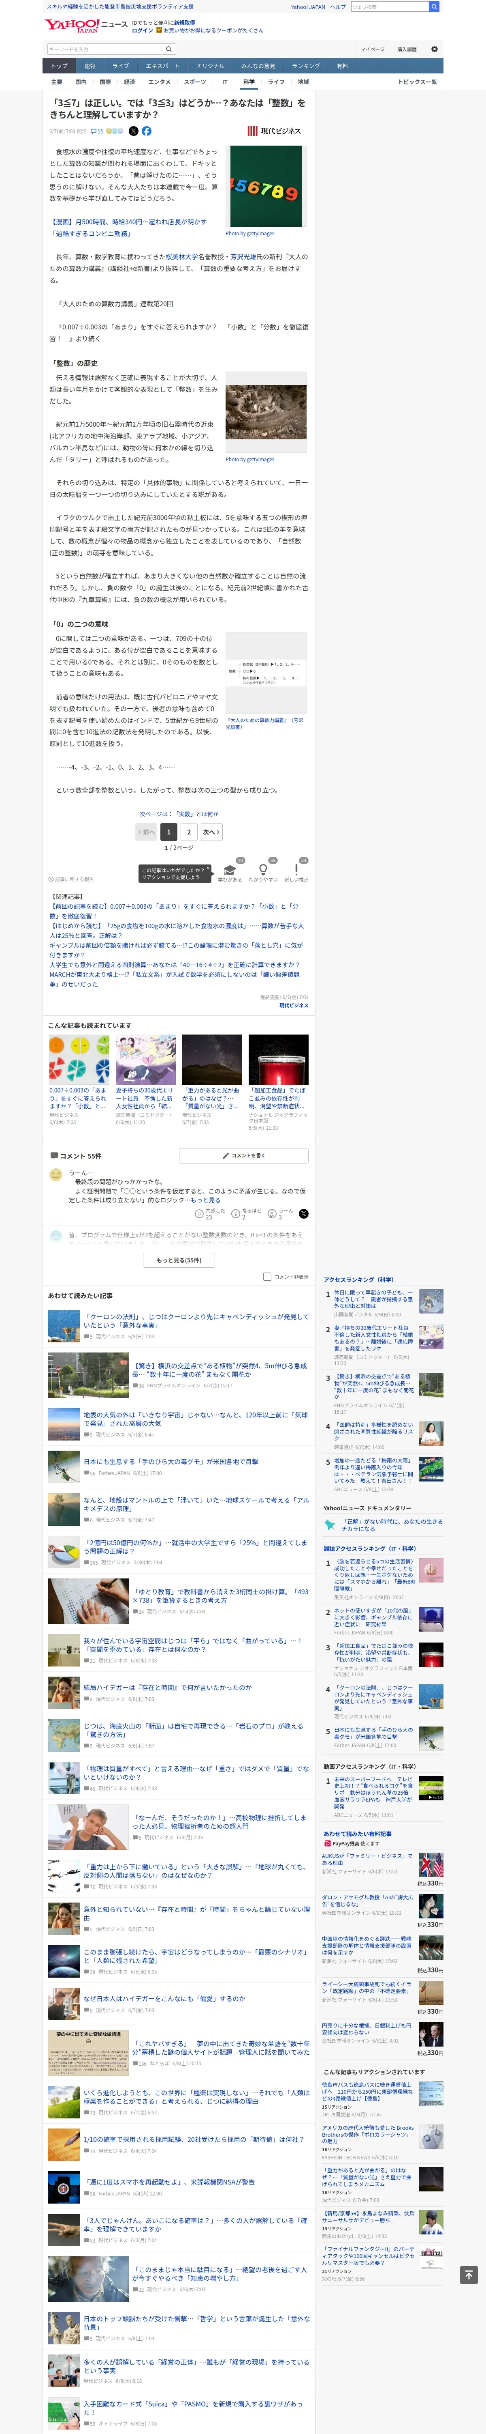Click the blue web search magnifier button
The image size is (486, 2434).
pos(434,6)
